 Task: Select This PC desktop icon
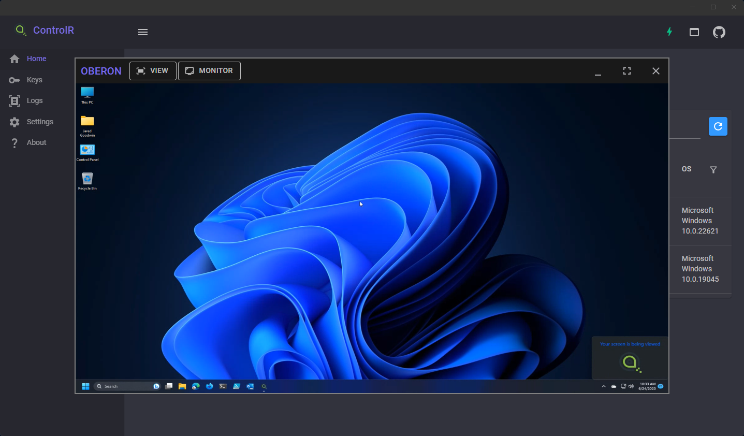pos(87,95)
